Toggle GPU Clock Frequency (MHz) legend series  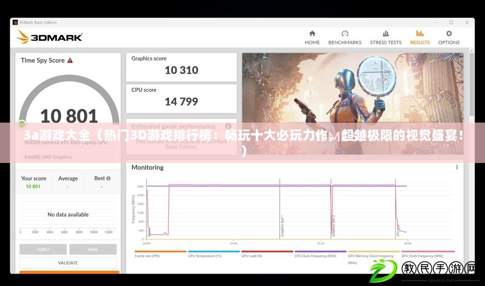coord(428,255)
